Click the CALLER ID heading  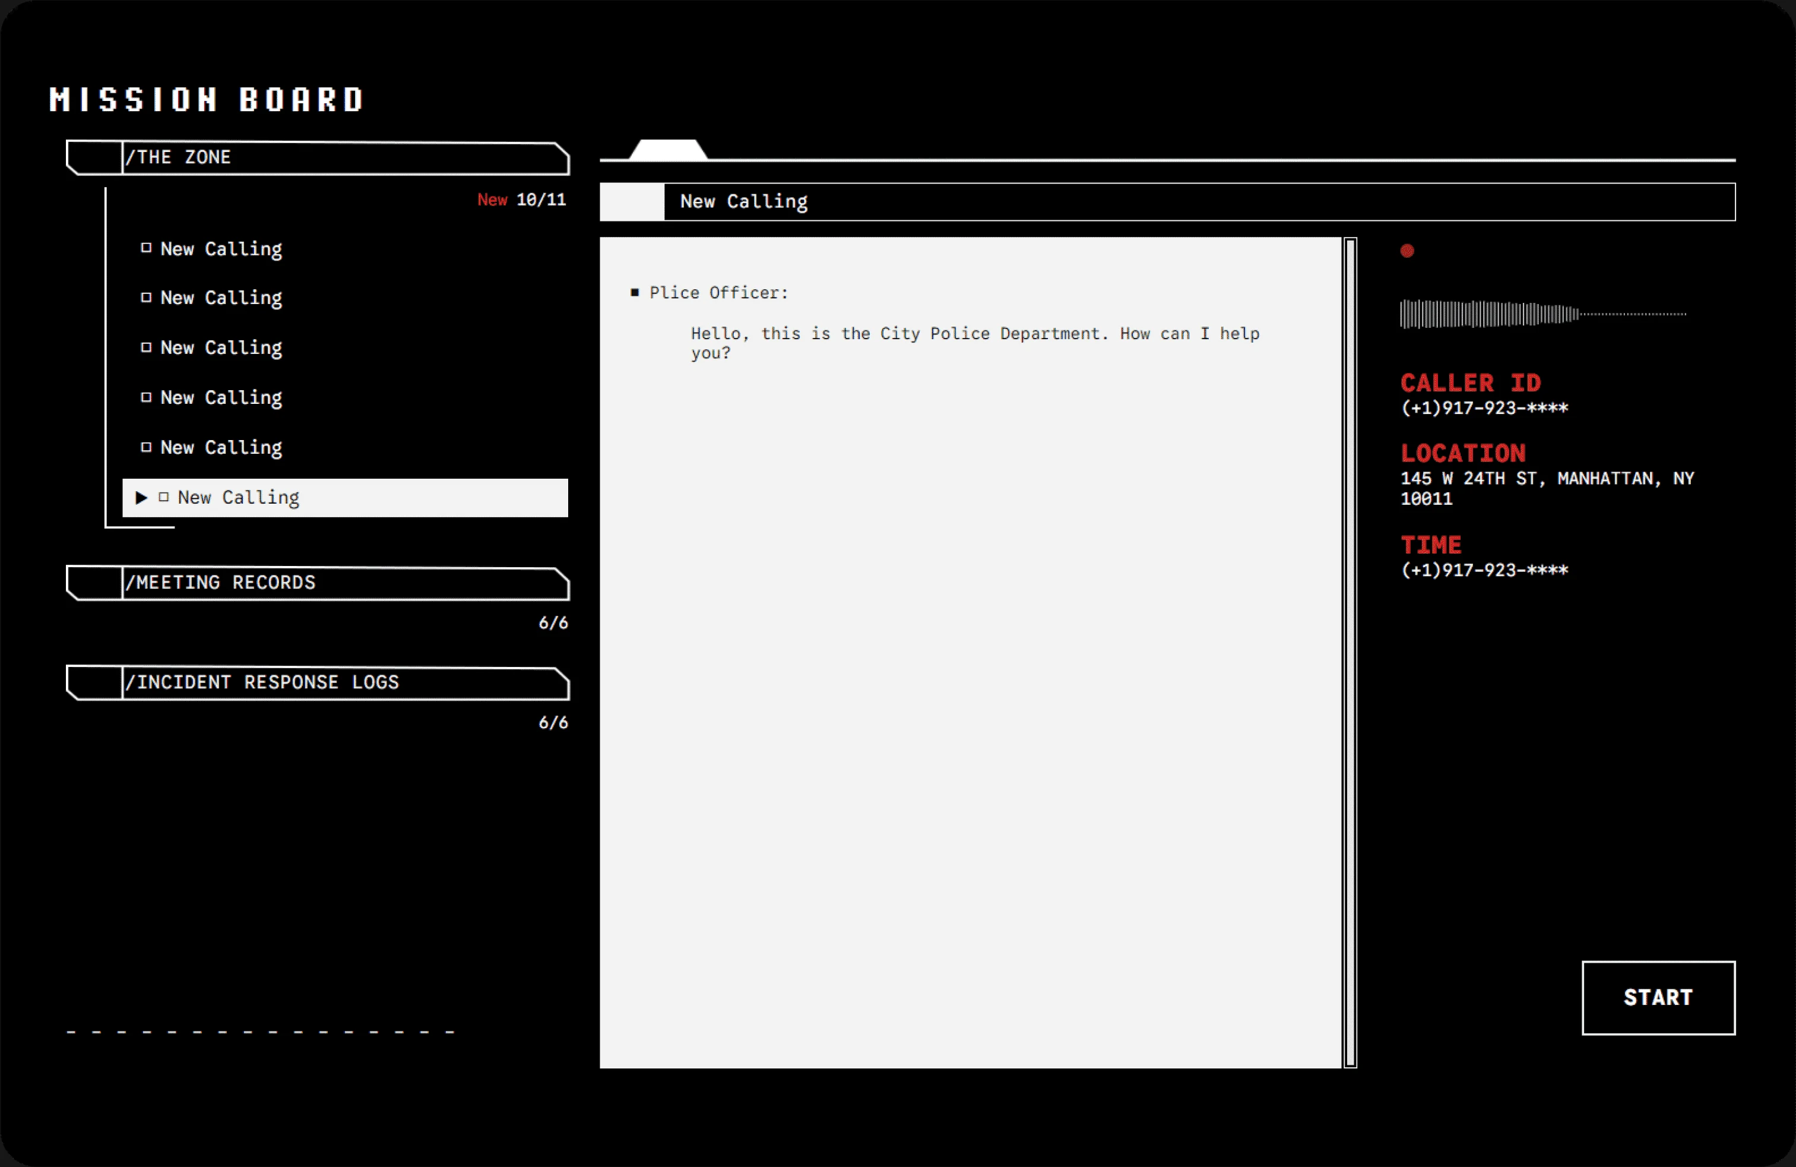(x=1470, y=382)
